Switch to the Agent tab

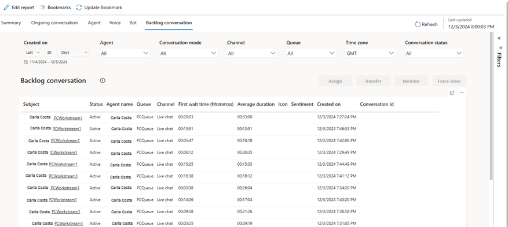(x=94, y=23)
